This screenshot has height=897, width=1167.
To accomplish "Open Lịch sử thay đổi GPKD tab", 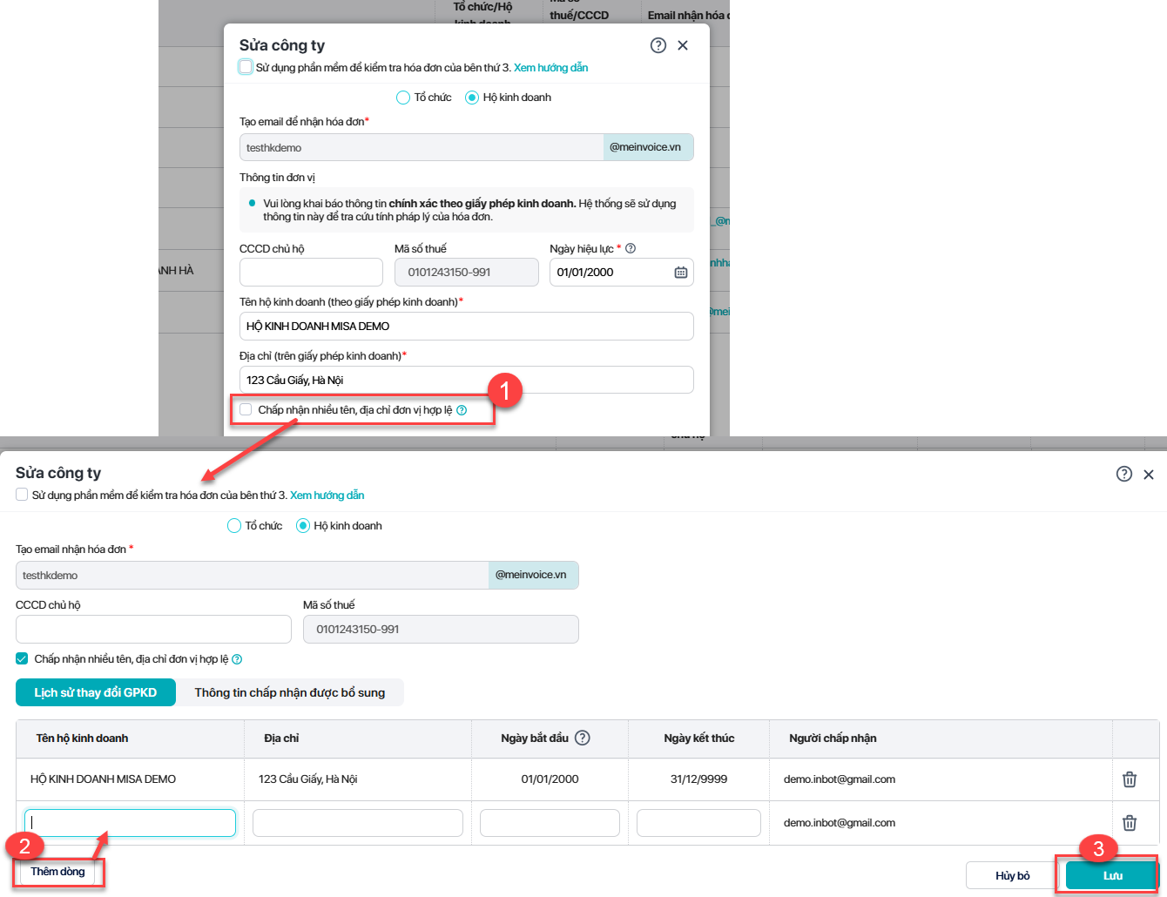I will click(x=96, y=692).
